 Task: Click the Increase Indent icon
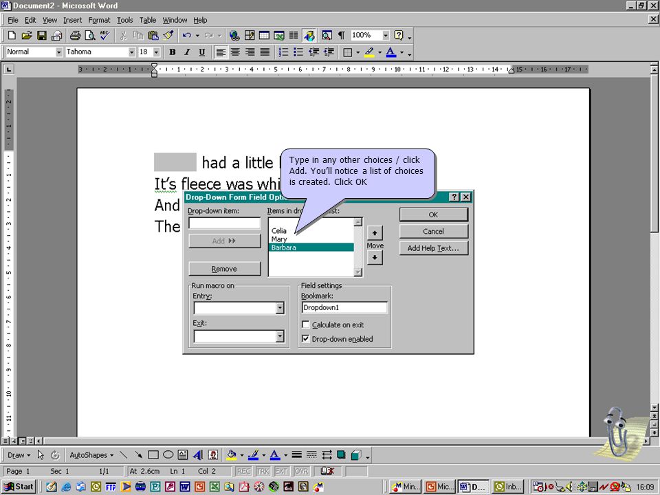(x=329, y=52)
